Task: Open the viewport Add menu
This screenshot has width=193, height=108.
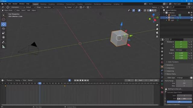Action: point(29,10)
